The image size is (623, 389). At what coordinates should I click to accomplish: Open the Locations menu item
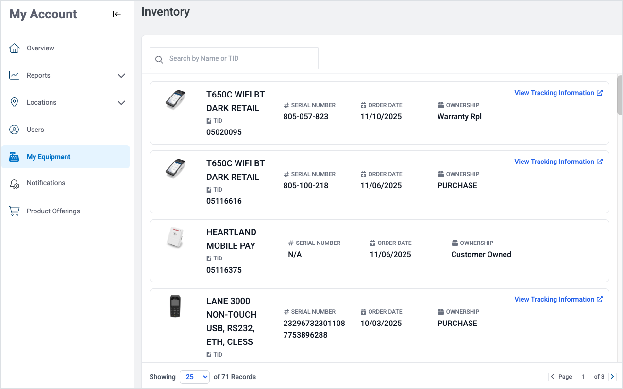pos(41,102)
